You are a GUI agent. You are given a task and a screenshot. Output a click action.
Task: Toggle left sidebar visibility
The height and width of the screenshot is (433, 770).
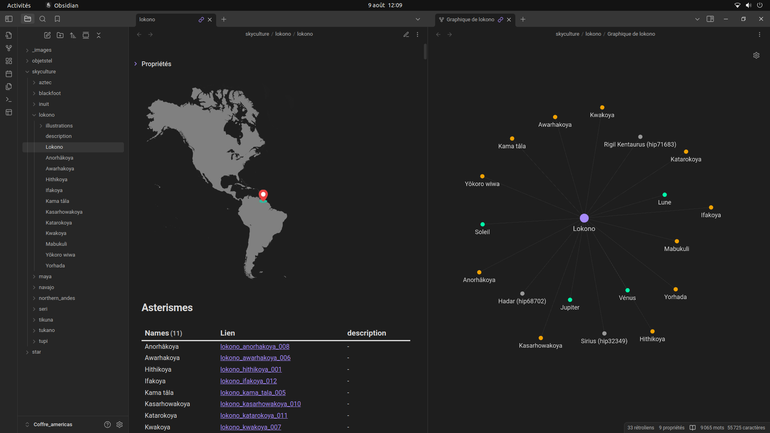click(x=9, y=19)
